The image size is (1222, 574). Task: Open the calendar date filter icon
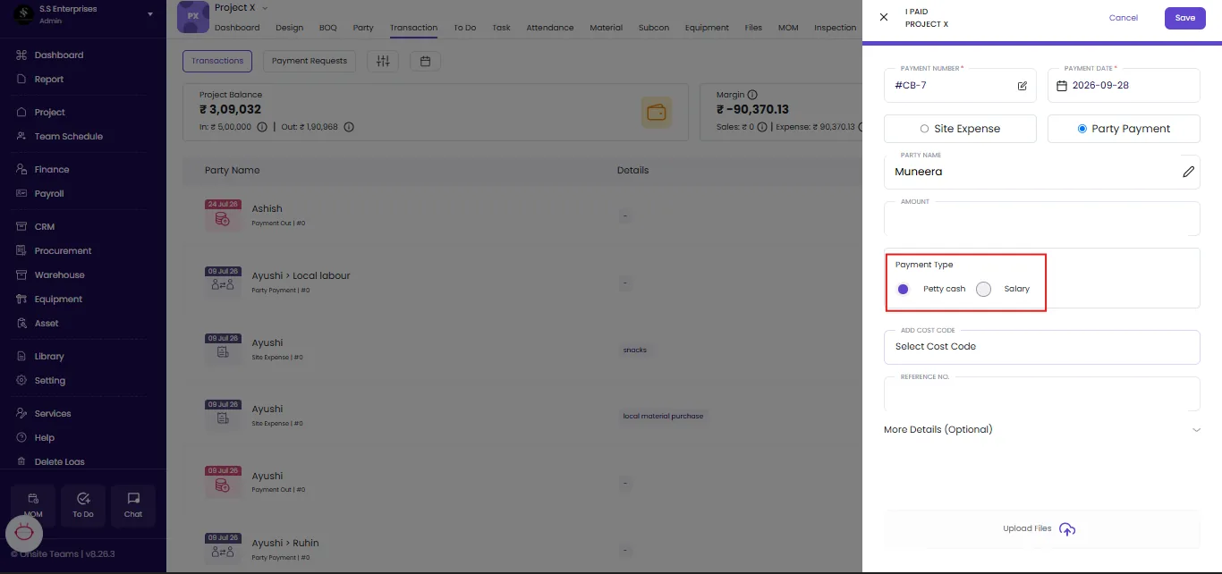425,61
